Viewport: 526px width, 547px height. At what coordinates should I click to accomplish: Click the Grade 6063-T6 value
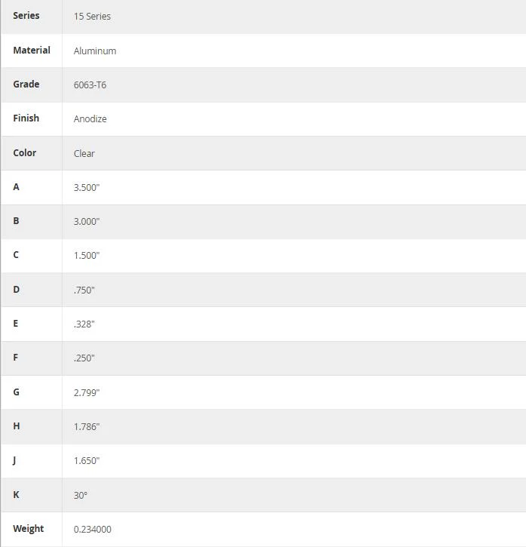[x=90, y=85]
